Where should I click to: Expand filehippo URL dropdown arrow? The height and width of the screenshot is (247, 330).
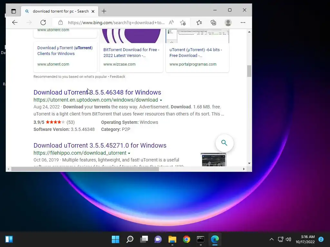click(129, 153)
